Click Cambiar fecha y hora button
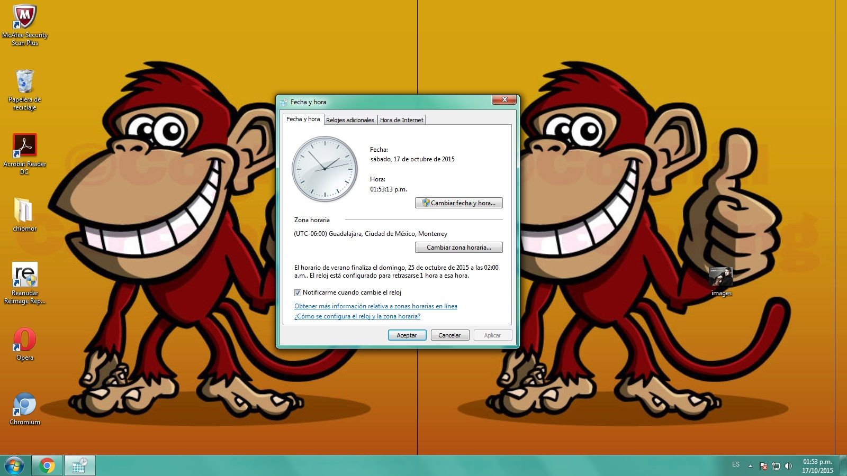Screen dimensions: 847x476 point(458,203)
